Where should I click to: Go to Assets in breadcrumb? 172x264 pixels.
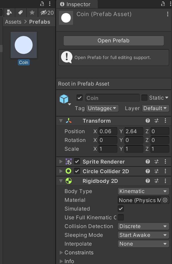coord(13,22)
